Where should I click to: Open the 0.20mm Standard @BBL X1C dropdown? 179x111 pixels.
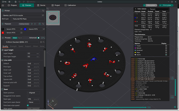click(x=21, y=42)
